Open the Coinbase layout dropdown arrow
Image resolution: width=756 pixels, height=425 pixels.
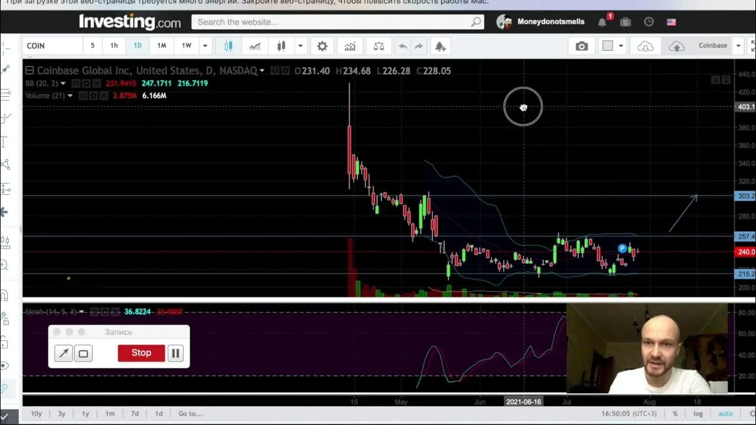coord(738,46)
